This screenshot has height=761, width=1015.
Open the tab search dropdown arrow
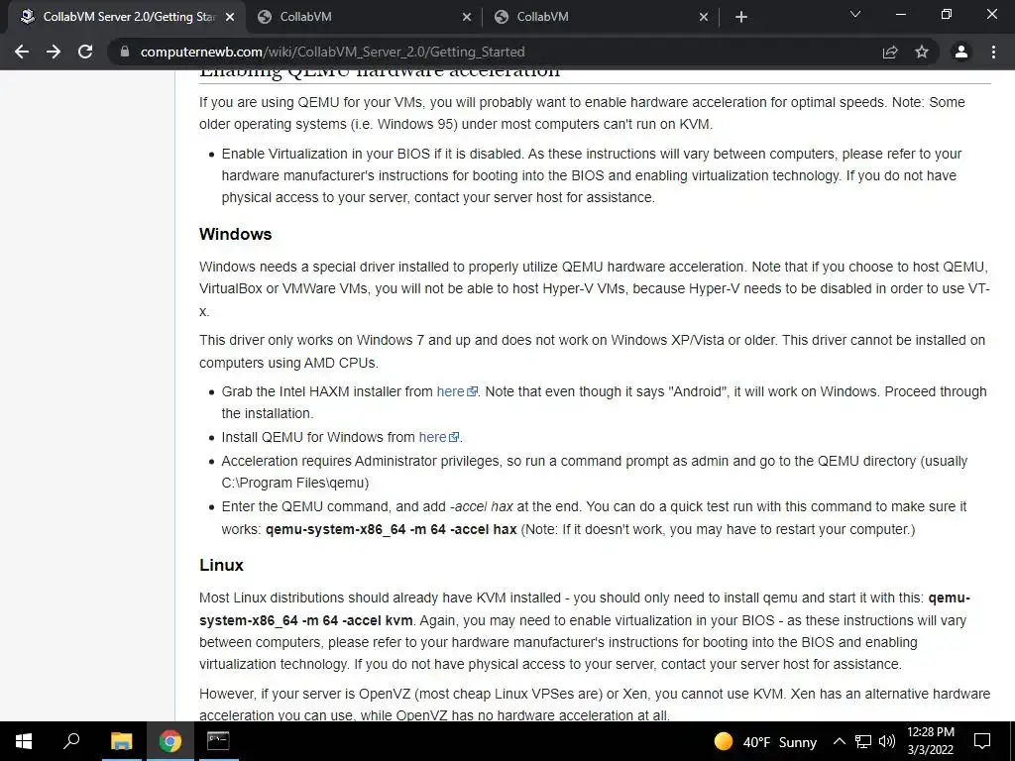coord(855,14)
